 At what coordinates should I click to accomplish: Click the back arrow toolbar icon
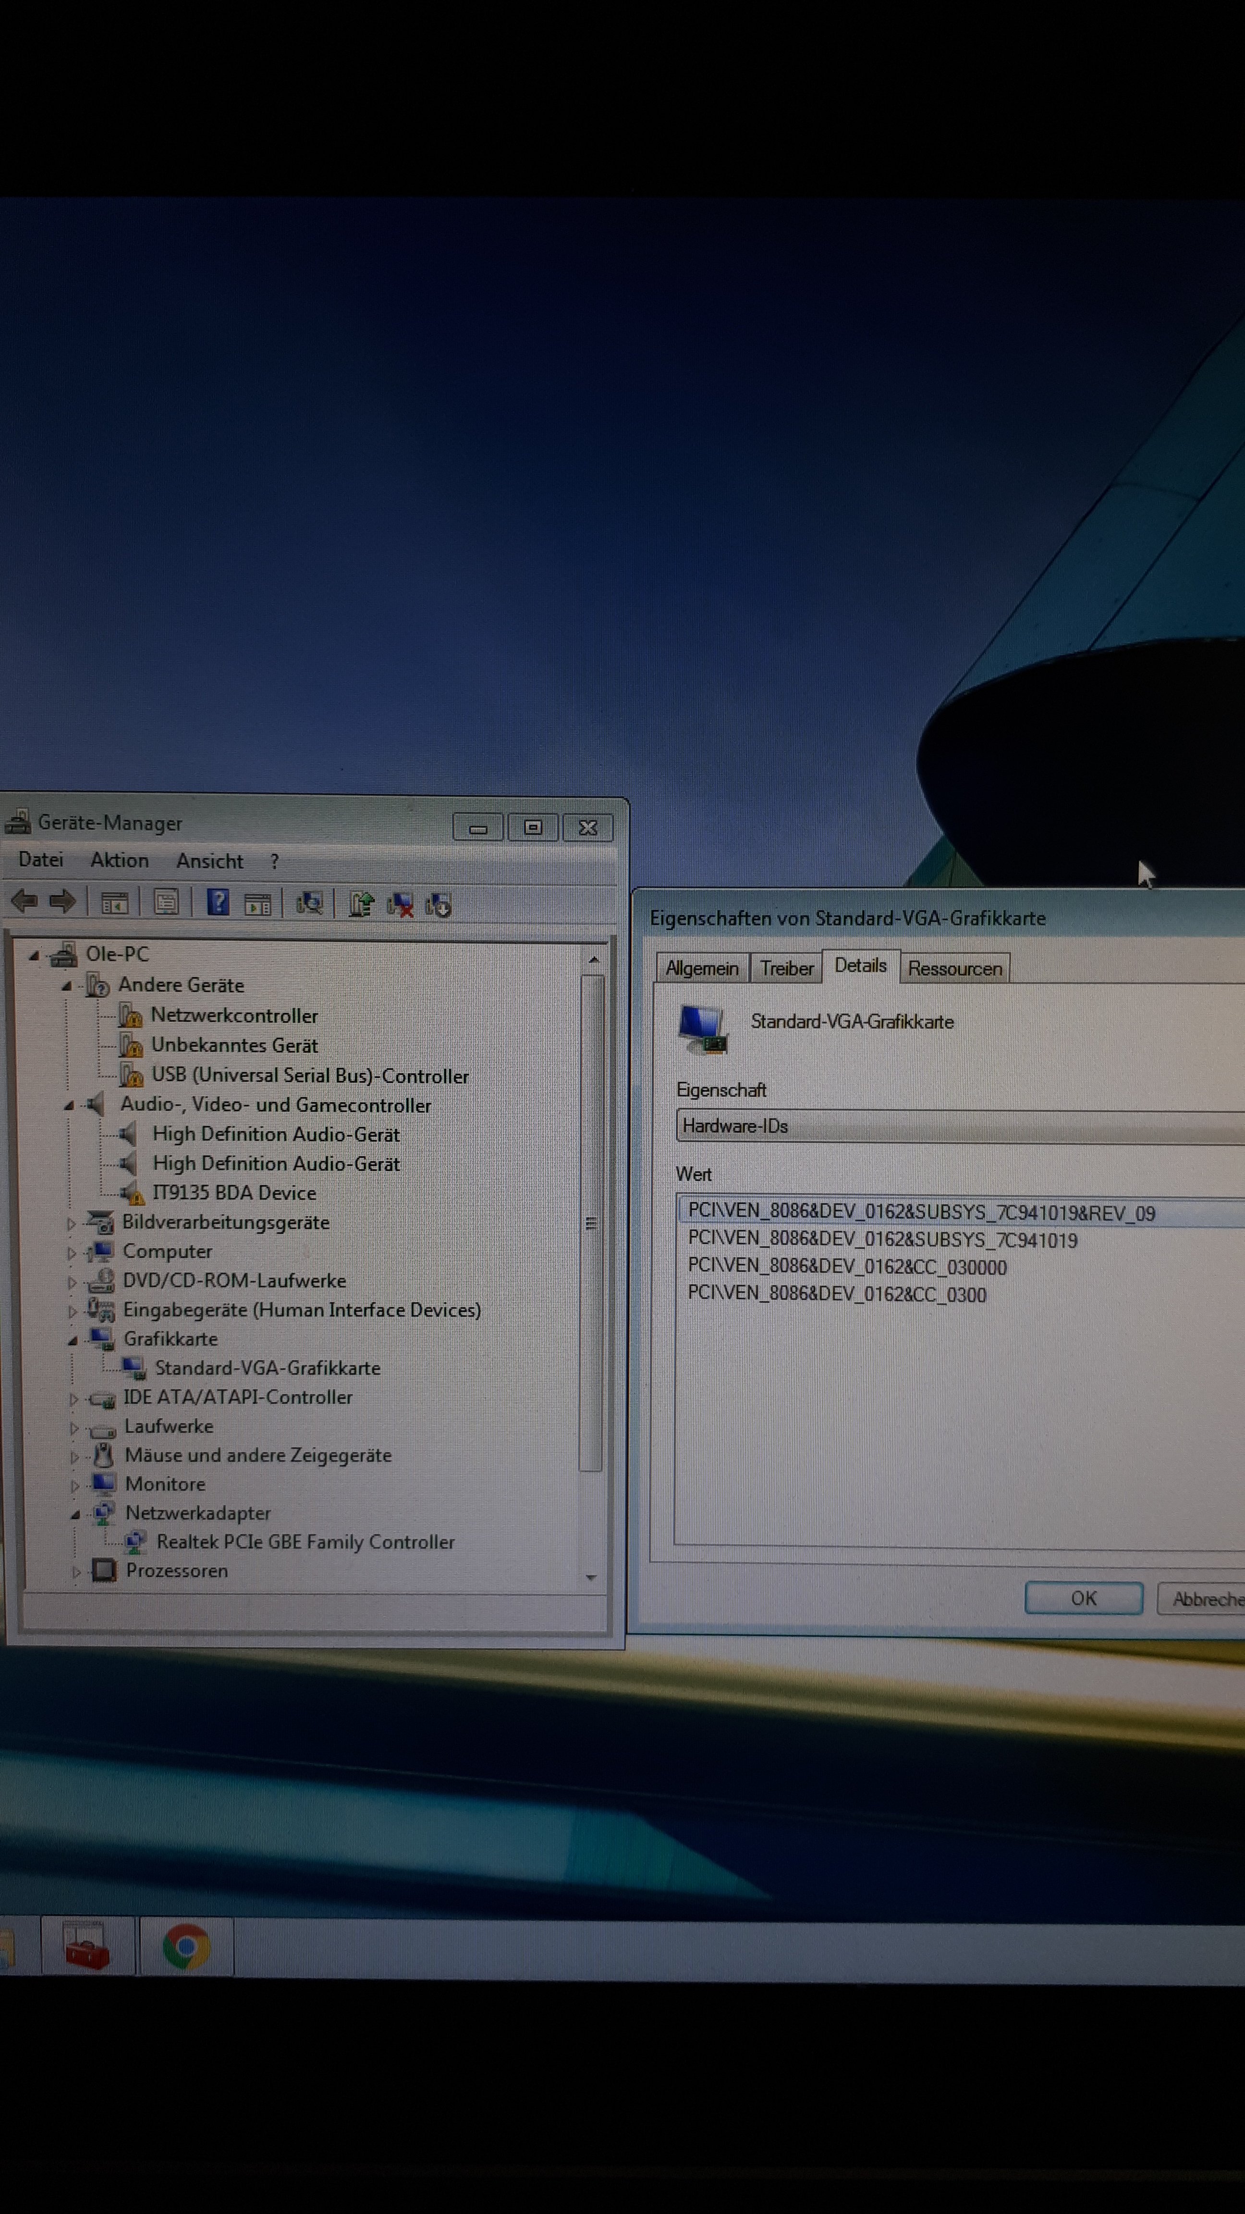tap(24, 901)
